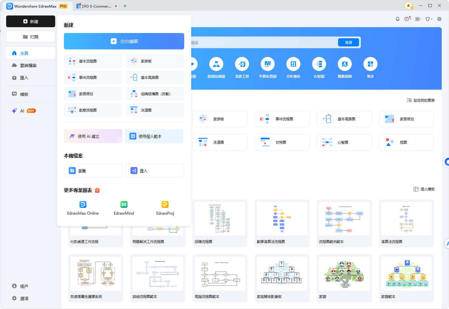The image size is (449, 309).
Task: Open 流程圖範例範本 template
Action: [344, 223]
